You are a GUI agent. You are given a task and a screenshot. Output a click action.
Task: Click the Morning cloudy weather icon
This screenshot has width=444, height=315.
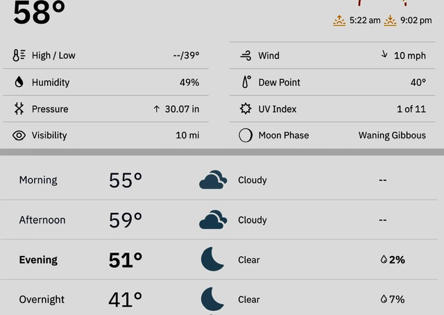point(213,180)
